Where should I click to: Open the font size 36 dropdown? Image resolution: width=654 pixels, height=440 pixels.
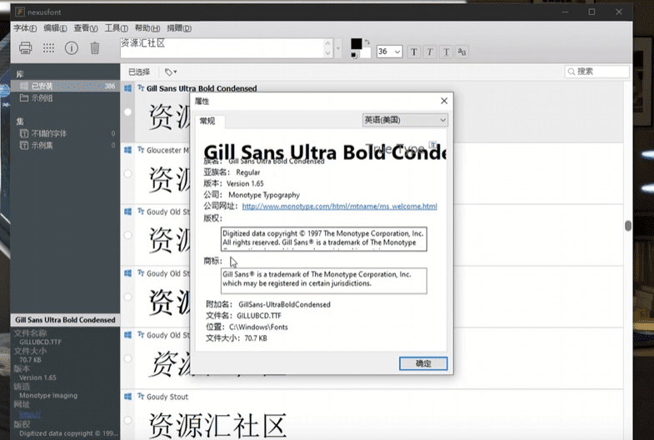(x=397, y=52)
